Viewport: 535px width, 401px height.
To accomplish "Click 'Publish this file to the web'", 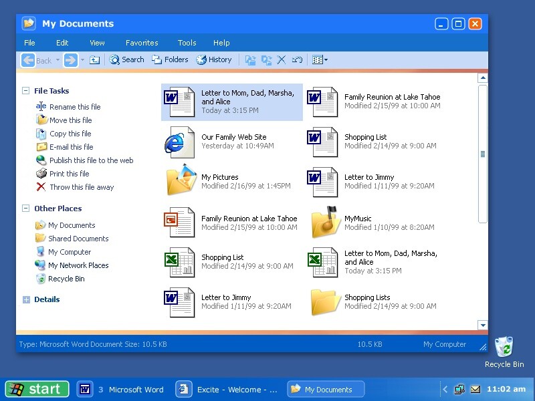I will coord(91,160).
